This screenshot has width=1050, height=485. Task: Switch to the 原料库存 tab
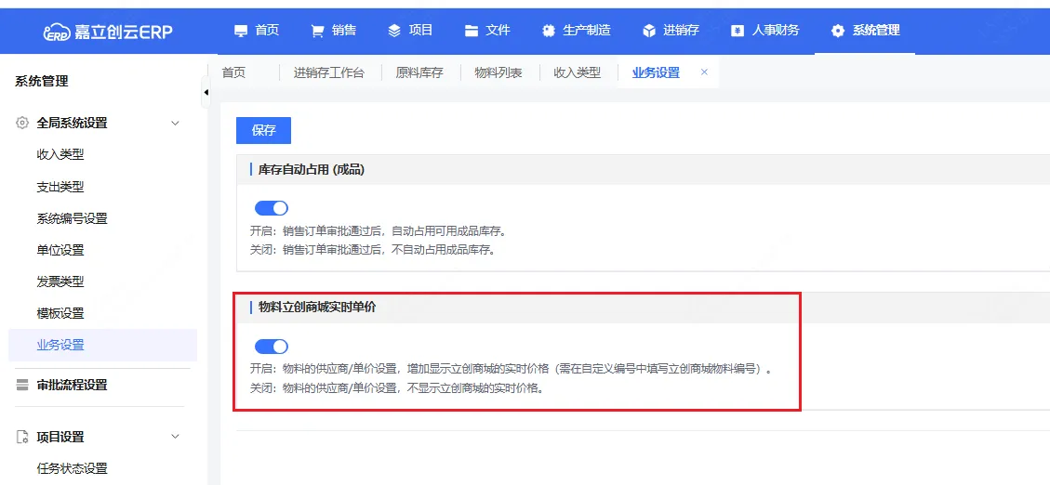pyautogui.click(x=419, y=72)
